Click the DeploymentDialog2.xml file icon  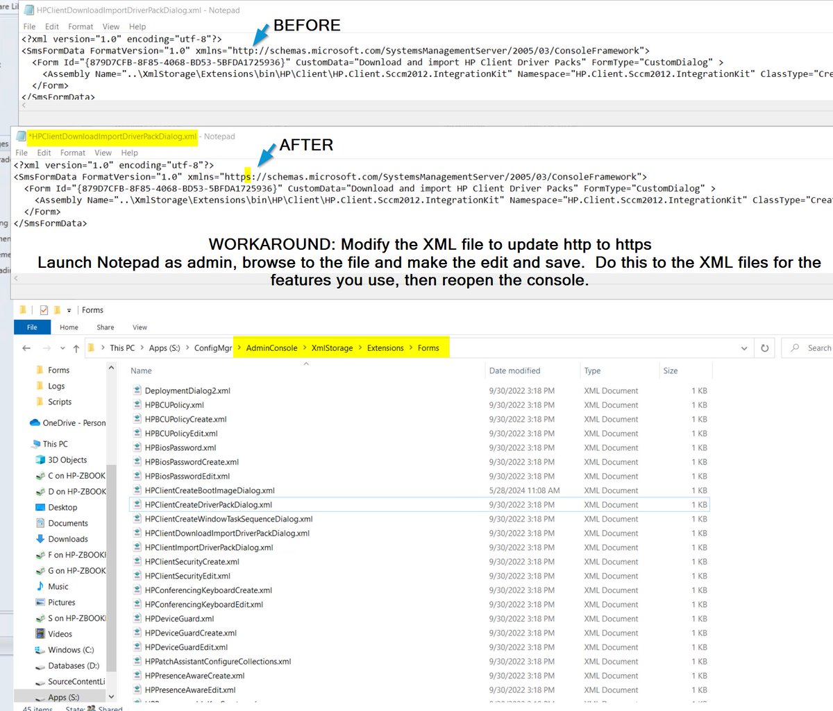pos(137,391)
